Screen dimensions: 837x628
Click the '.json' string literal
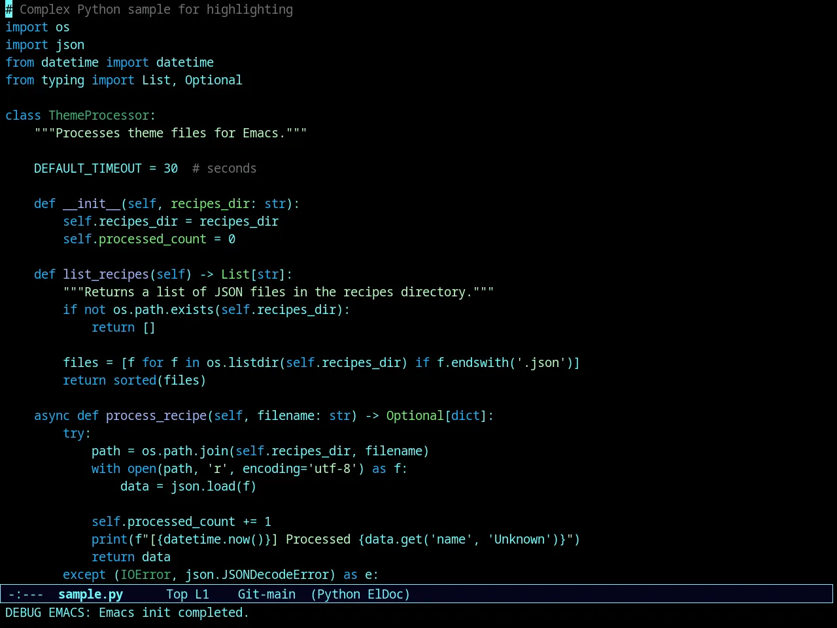[541, 362]
